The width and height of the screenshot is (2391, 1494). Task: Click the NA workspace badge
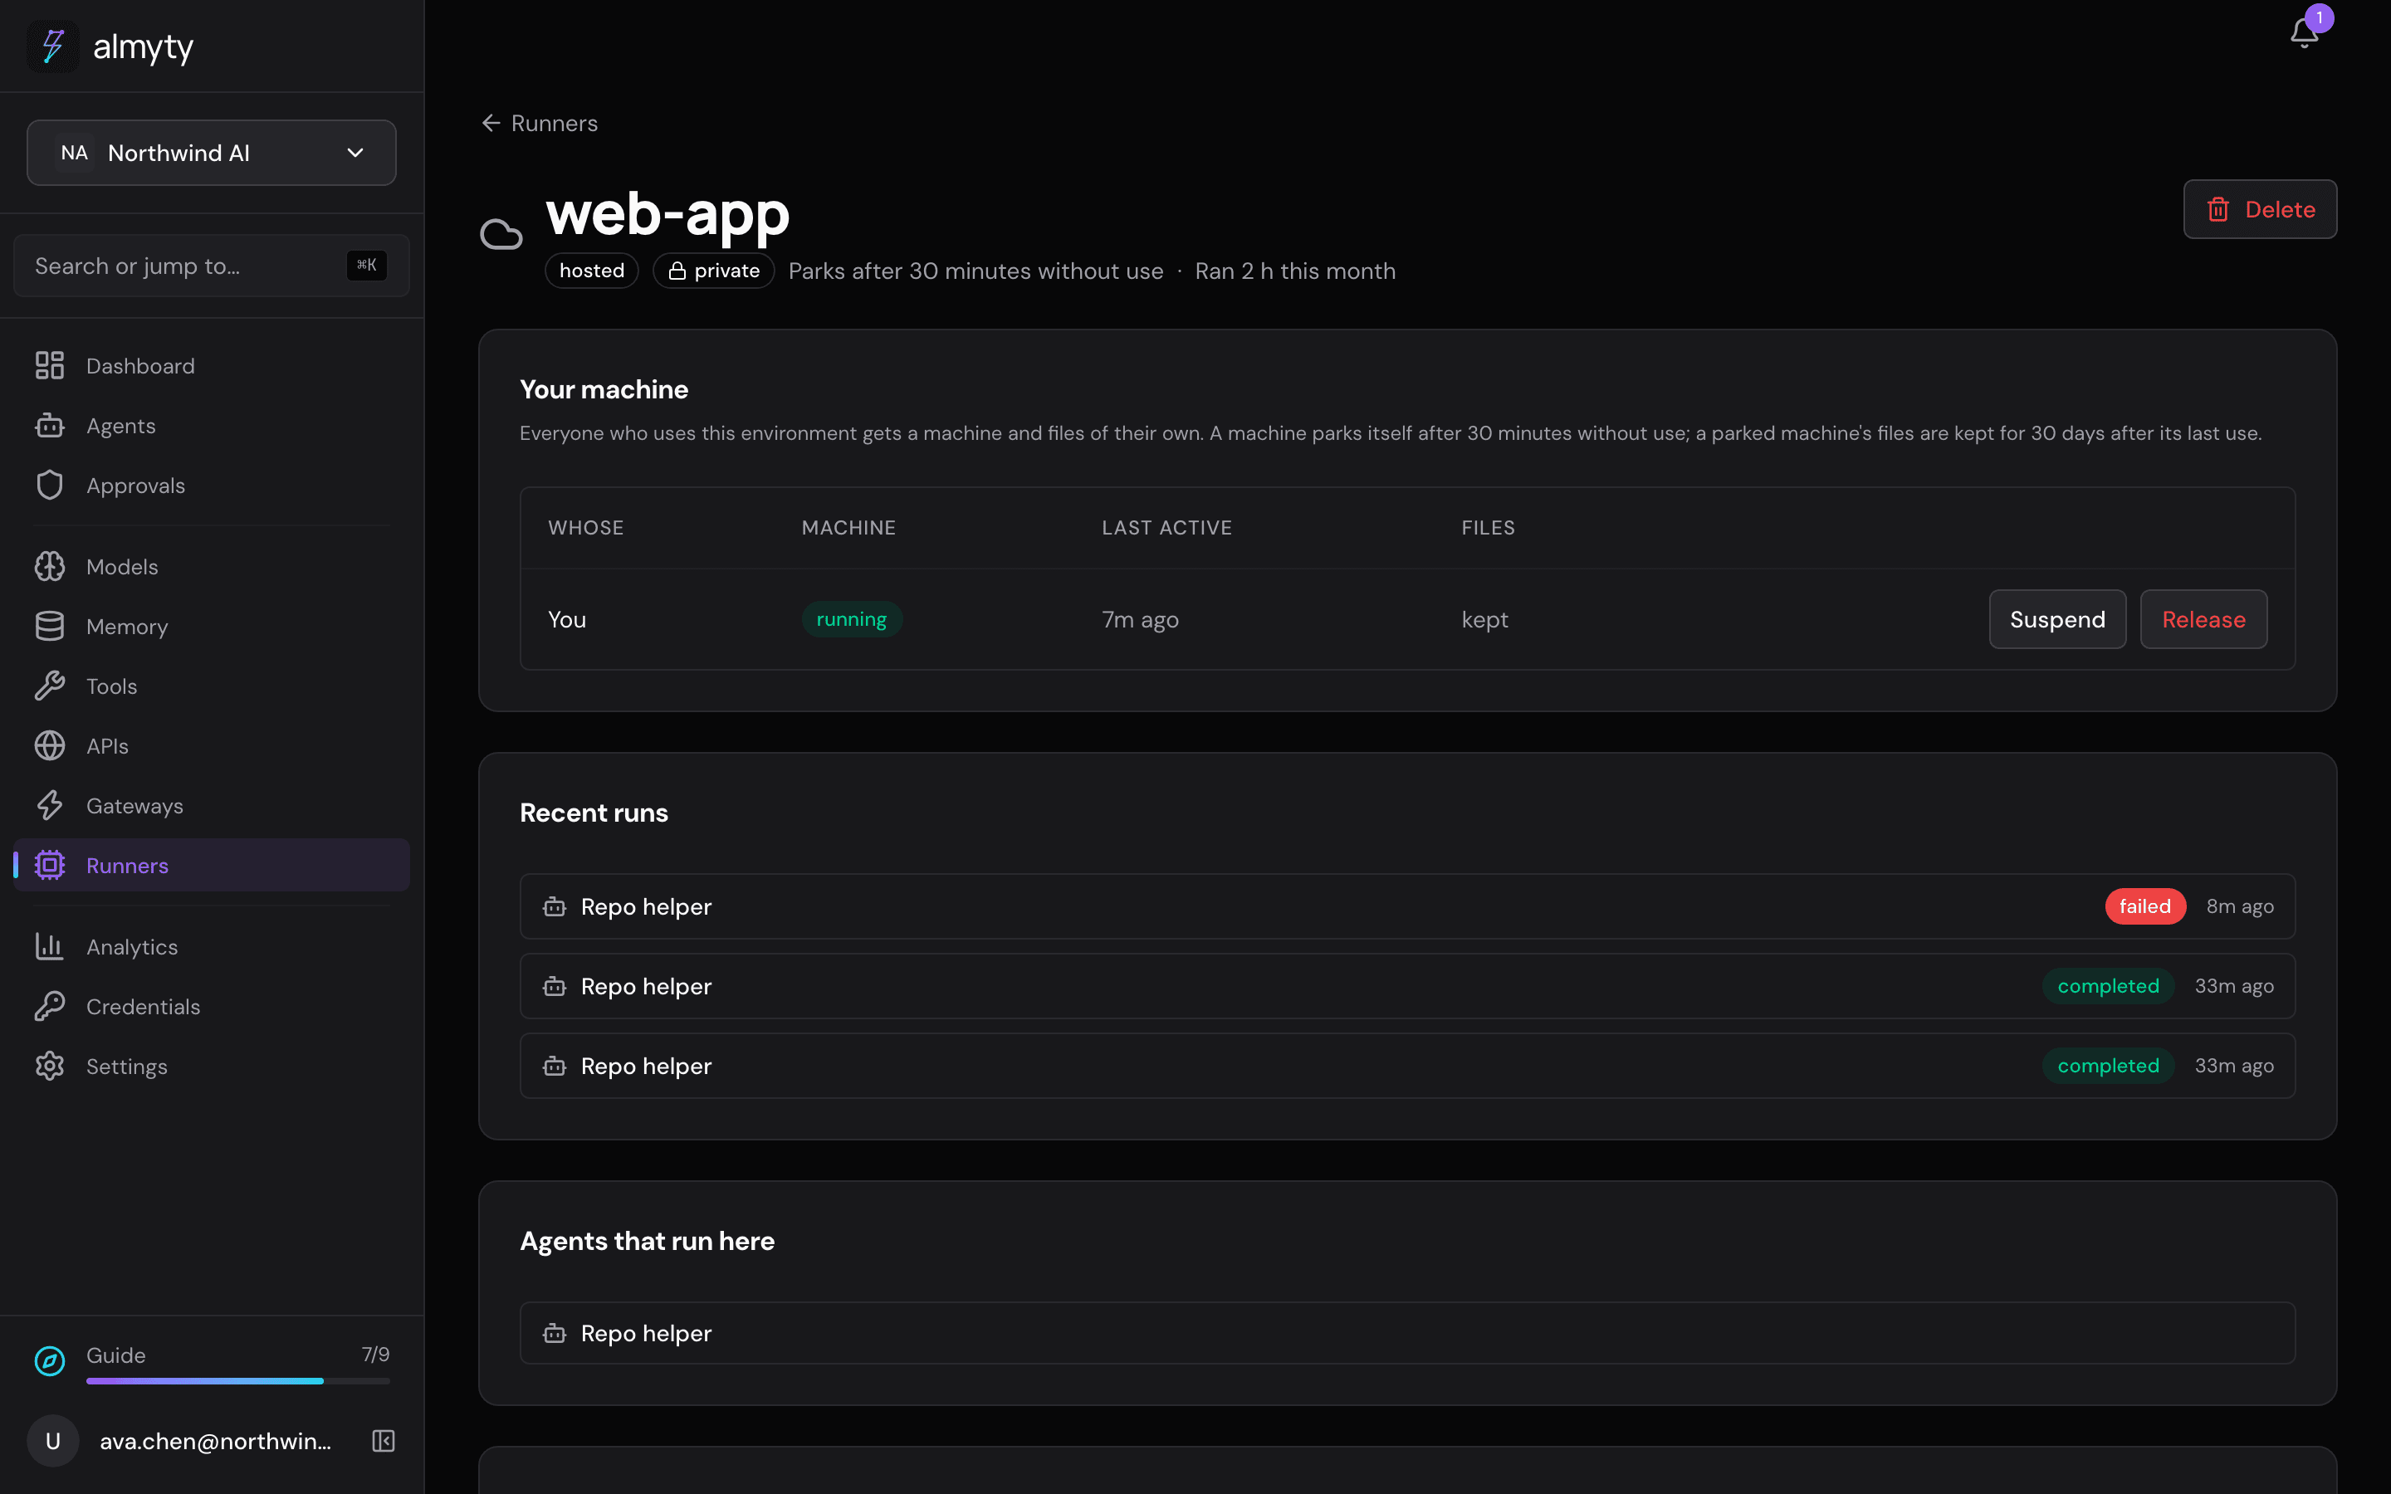tap(74, 152)
